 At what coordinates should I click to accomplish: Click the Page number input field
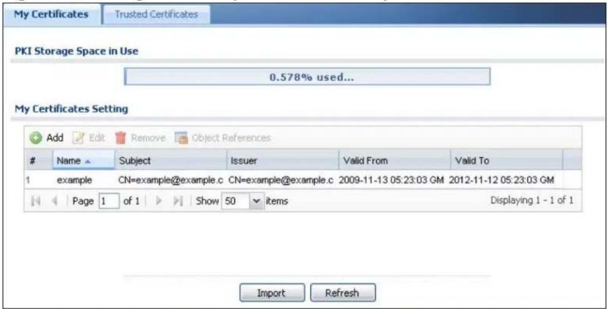click(109, 201)
